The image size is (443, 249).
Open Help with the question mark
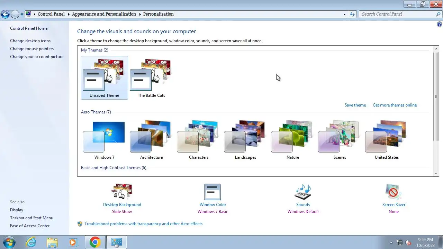pos(440,25)
